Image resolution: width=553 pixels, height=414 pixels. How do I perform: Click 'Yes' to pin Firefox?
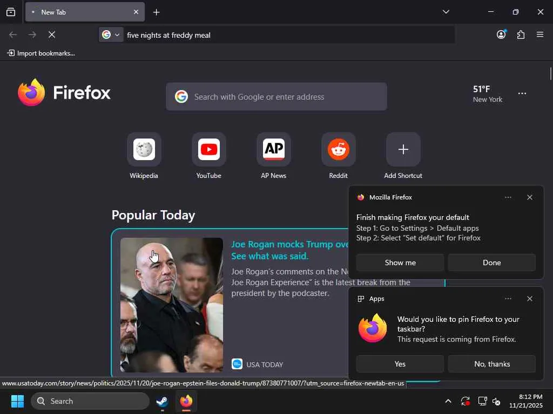coord(400,364)
